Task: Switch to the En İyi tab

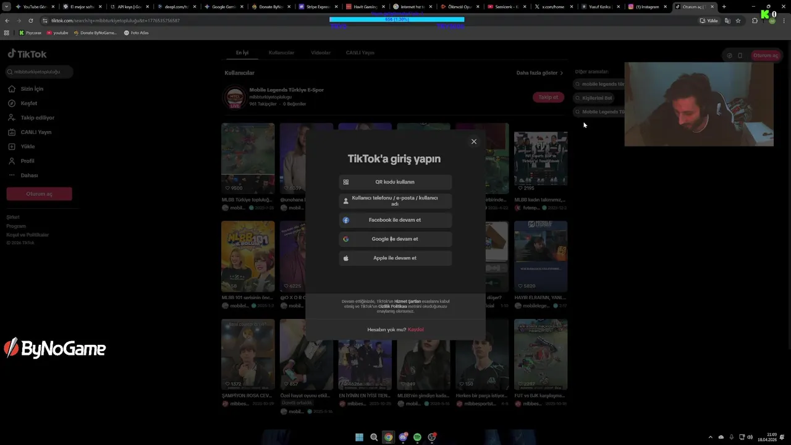Action: pyautogui.click(x=242, y=53)
